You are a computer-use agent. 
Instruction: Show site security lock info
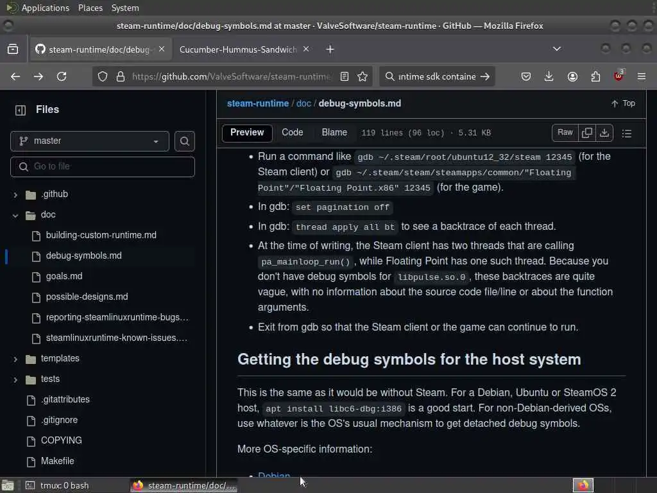(x=121, y=77)
